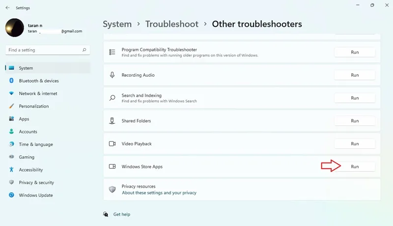Select System icon in the sidebar
The height and width of the screenshot is (226, 393).
point(11,68)
